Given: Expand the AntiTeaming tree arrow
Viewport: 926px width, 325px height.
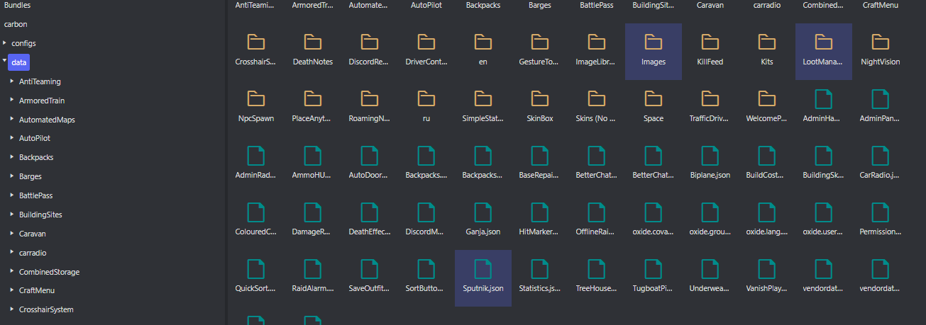Looking at the screenshot, I should coord(12,81).
